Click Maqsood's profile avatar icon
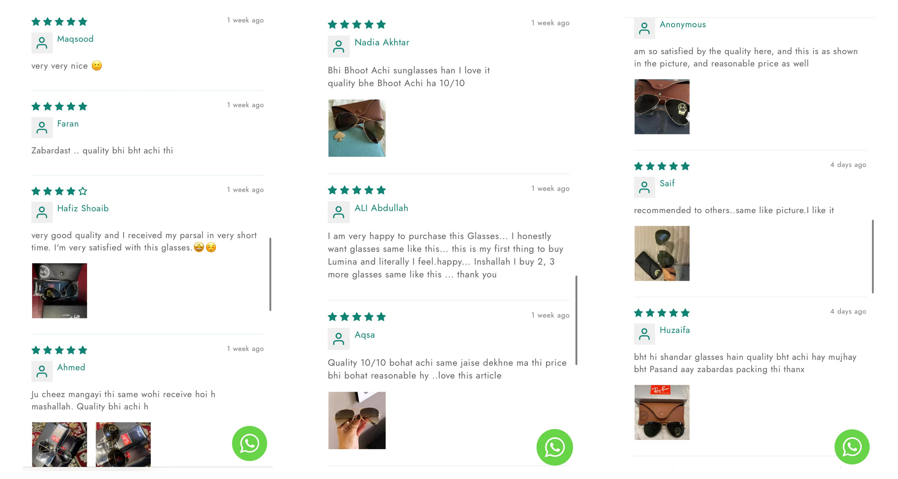Screen dimensions: 898x479 coord(42,43)
